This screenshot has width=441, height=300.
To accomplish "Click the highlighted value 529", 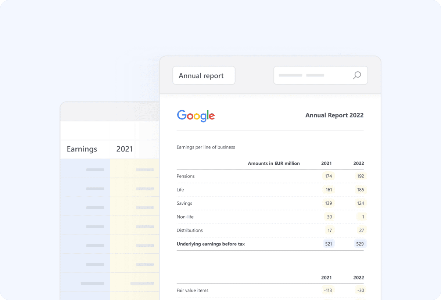I will click(x=360, y=244).
